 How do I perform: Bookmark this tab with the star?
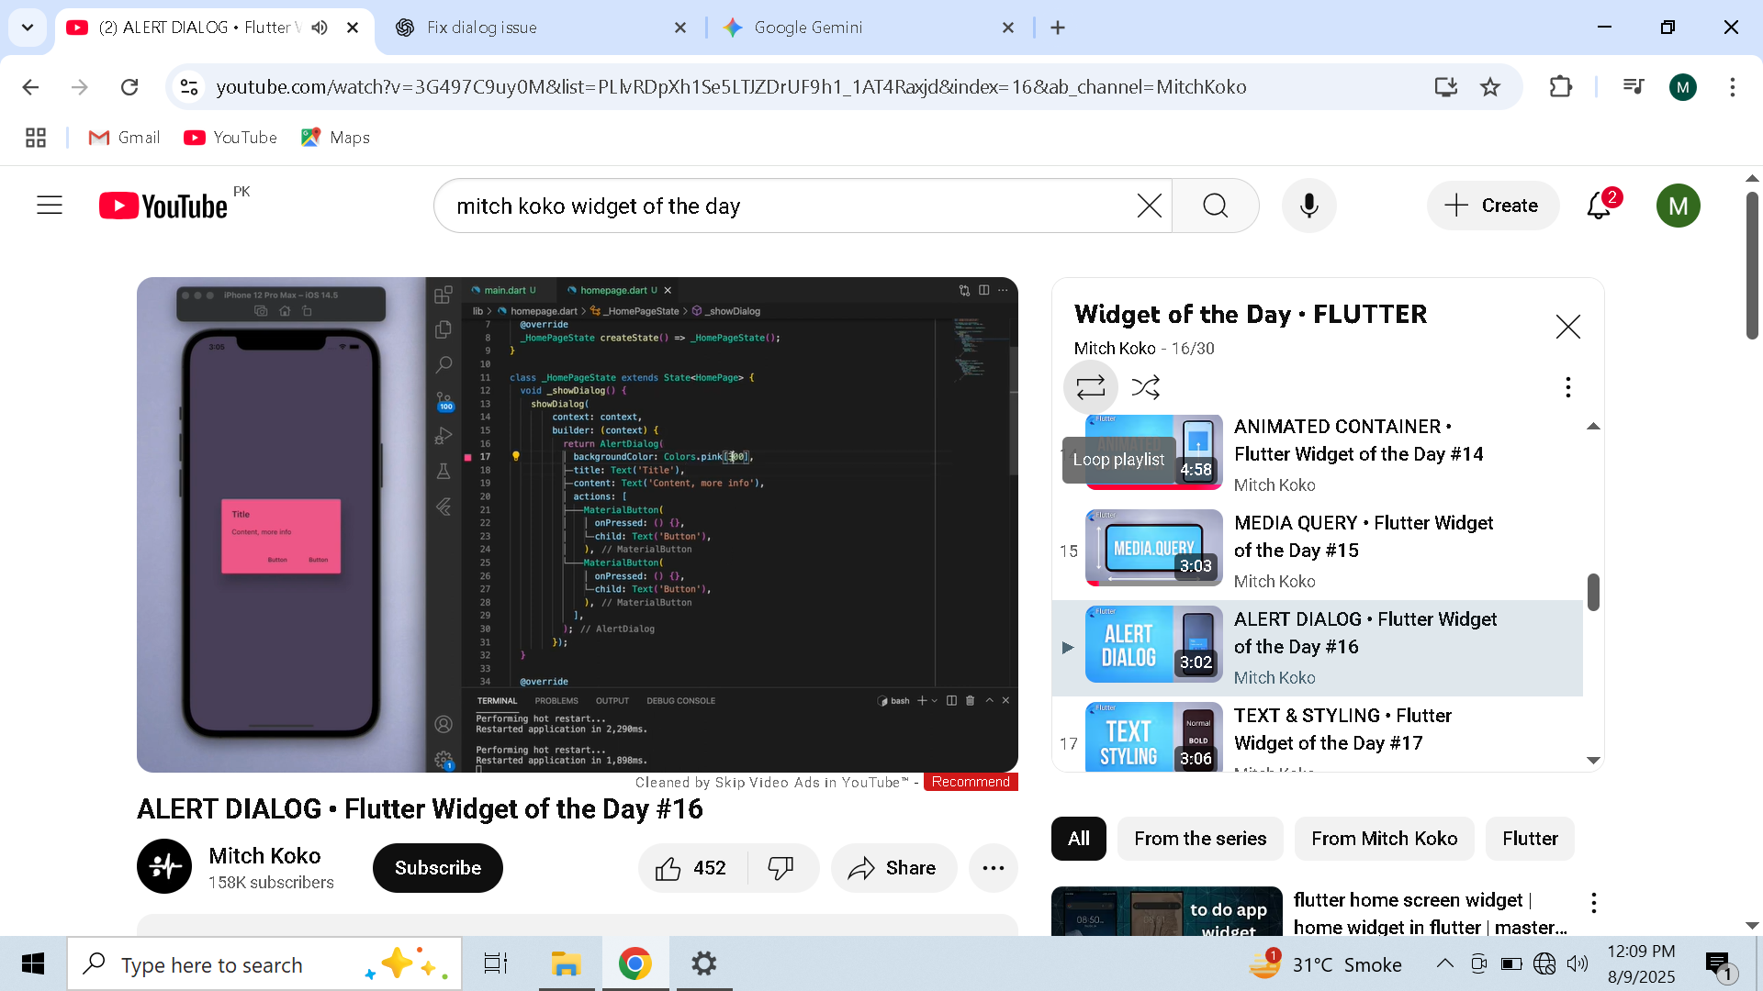pos(1490,87)
